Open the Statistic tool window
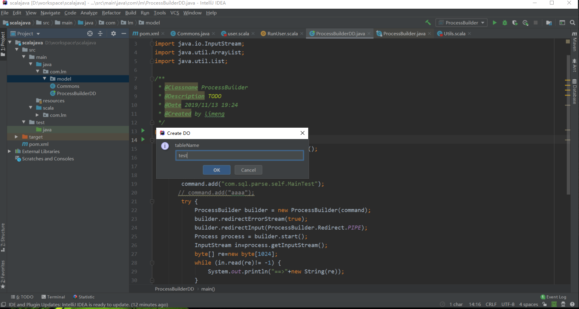The width and height of the screenshot is (579, 309). click(84, 297)
